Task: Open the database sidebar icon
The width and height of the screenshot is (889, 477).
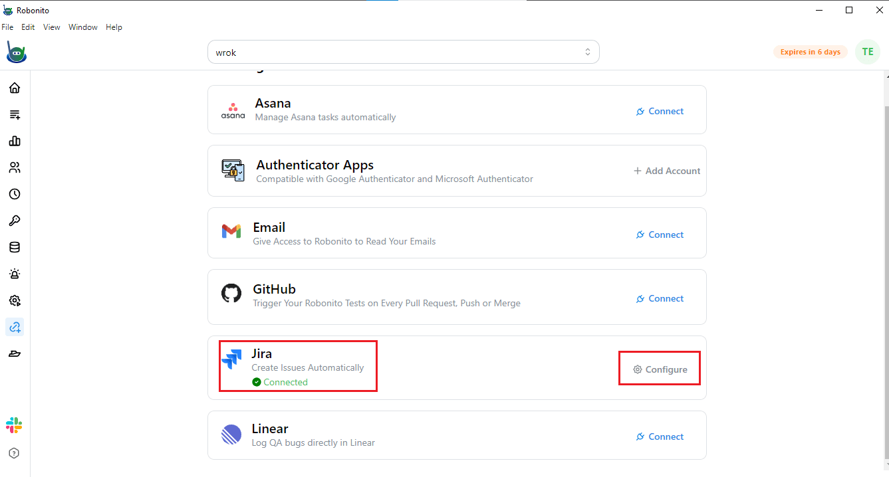Action: click(15, 247)
